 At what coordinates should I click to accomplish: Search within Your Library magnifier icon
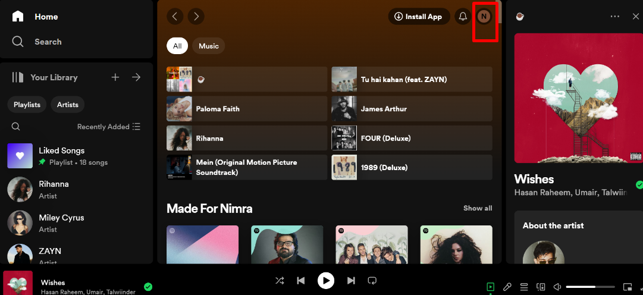click(x=15, y=126)
